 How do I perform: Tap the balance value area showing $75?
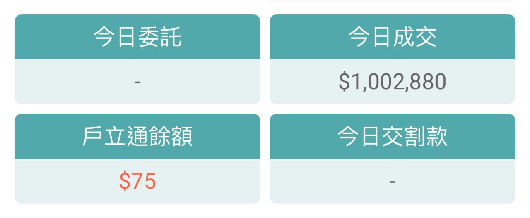tap(137, 181)
